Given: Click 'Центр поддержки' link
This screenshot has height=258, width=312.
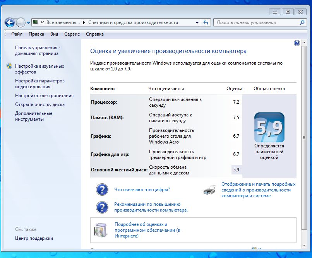Looking at the screenshot, I should (34, 238).
